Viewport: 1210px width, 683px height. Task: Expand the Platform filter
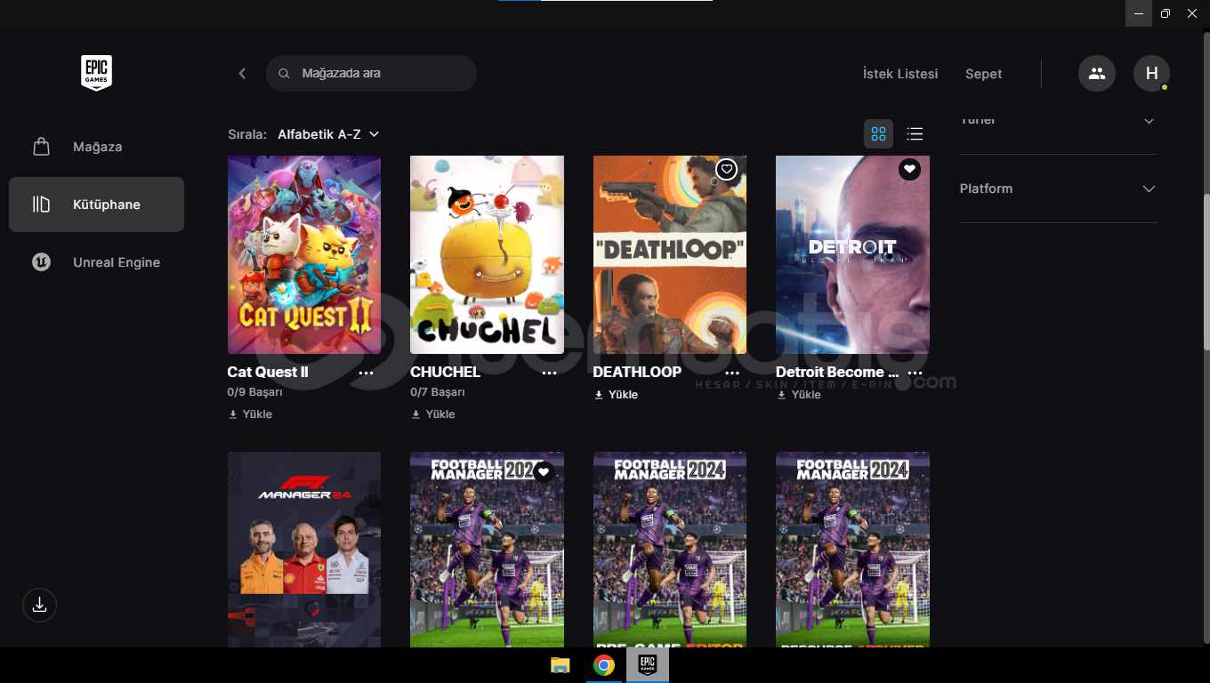pyautogui.click(x=1059, y=189)
